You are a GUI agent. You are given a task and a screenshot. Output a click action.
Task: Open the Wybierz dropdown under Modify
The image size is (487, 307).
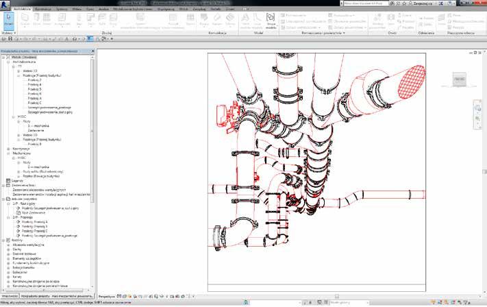click(x=9, y=33)
